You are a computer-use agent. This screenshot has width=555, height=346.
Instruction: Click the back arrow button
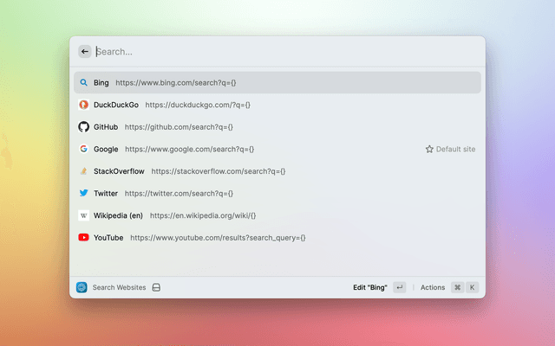click(x=84, y=52)
